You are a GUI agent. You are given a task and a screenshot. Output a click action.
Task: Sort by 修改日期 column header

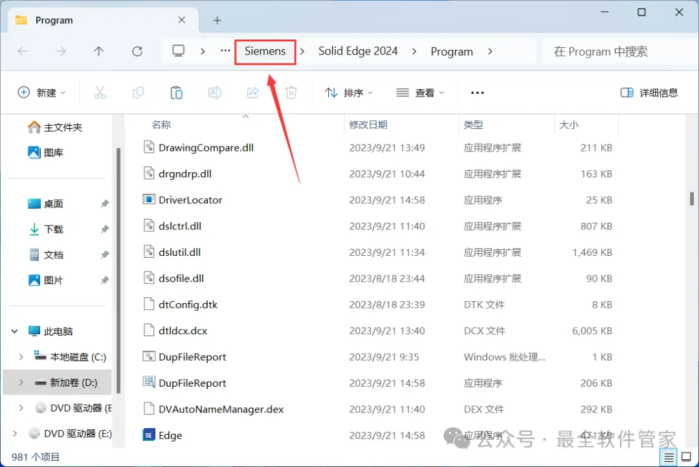click(368, 125)
